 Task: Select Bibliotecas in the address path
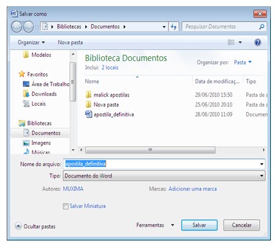[x=69, y=27]
